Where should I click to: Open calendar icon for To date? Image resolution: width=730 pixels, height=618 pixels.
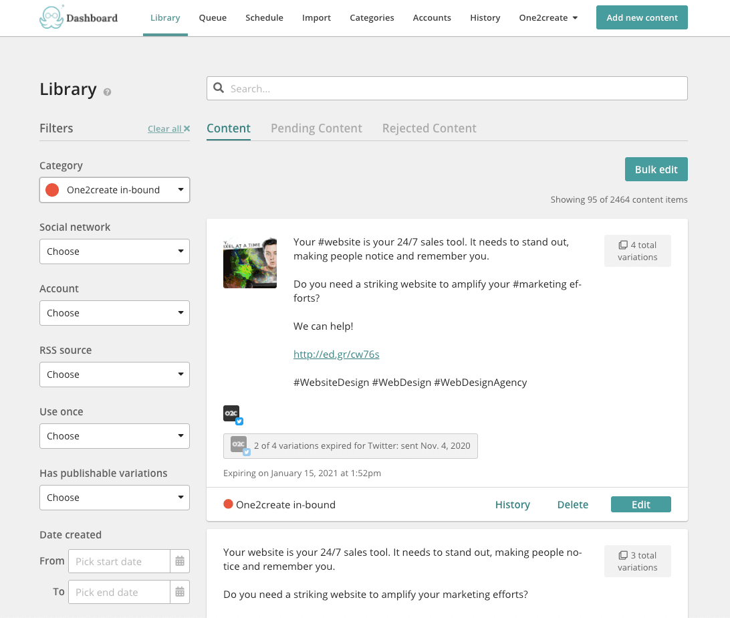click(x=180, y=592)
